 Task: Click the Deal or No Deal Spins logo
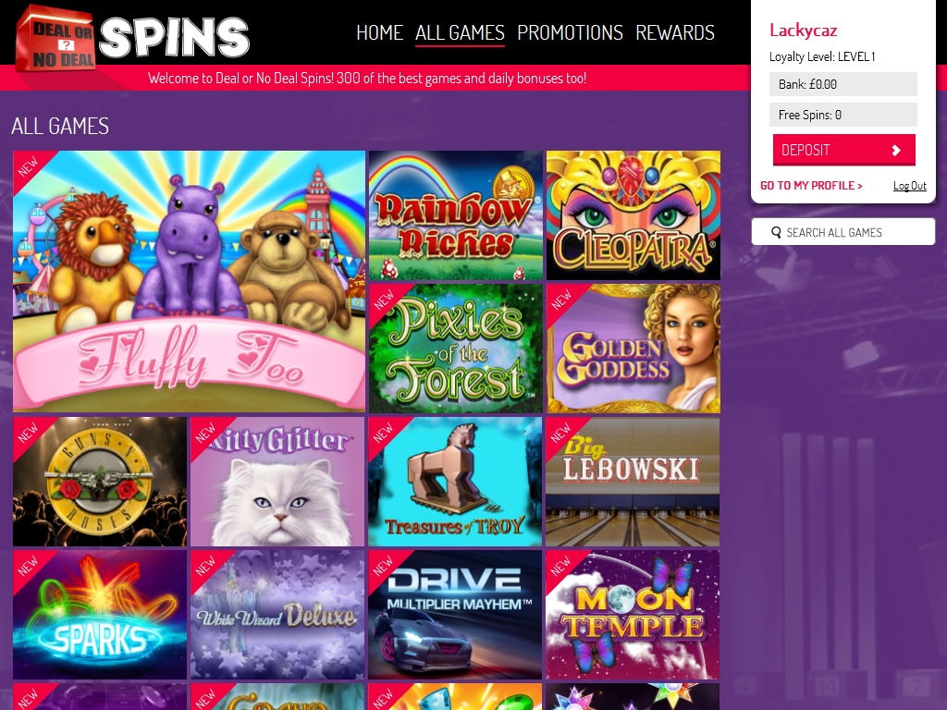pyautogui.click(x=132, y=39)
